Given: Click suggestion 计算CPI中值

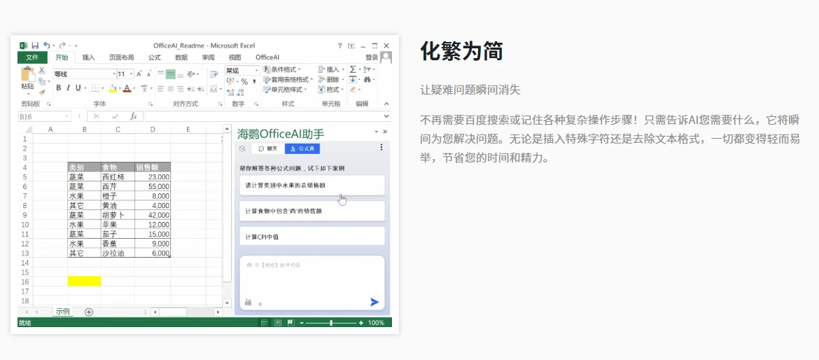Looking at the screenshot, I should coord(311,237).
